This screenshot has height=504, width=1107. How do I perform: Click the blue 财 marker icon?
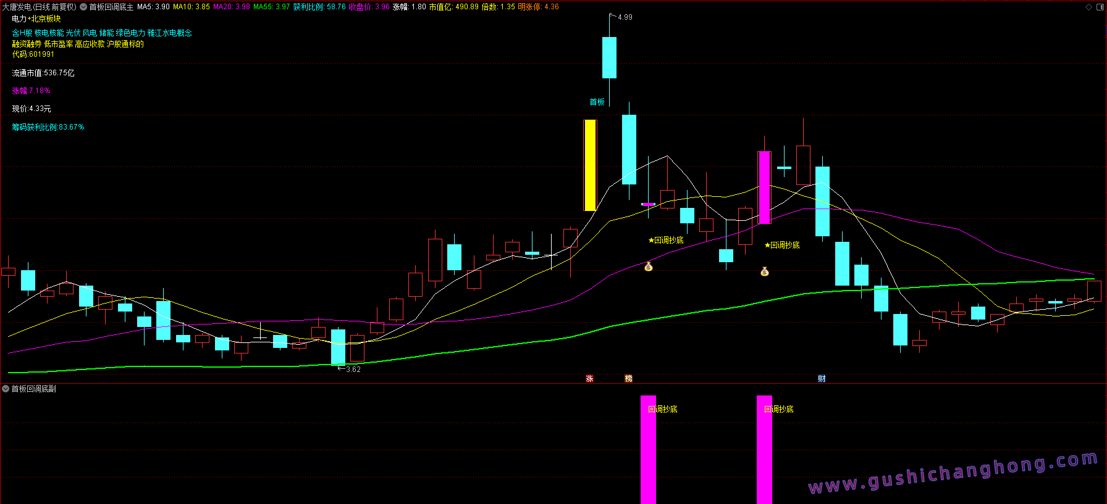point(822,378)
